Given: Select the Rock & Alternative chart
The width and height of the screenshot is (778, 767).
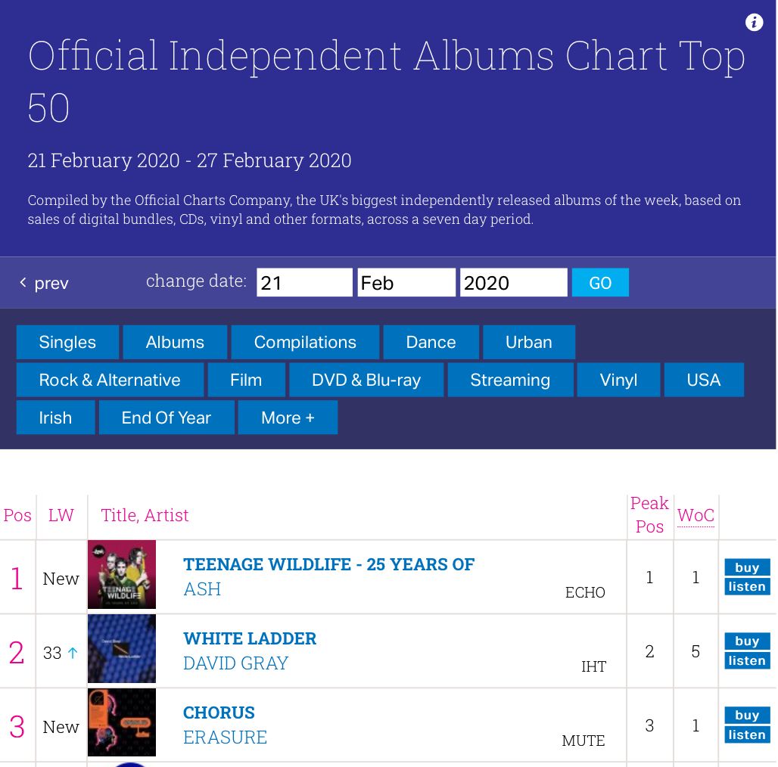Looking at the screenshot, I should (110, 380).
